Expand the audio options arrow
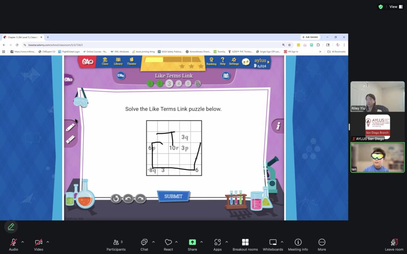The image size is (407, 254). [x=23, y=242]
